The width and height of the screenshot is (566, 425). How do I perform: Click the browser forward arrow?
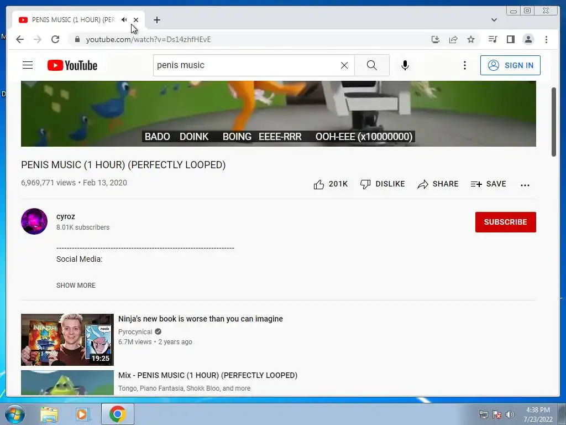pyautogui.click(x=38, y=39)
